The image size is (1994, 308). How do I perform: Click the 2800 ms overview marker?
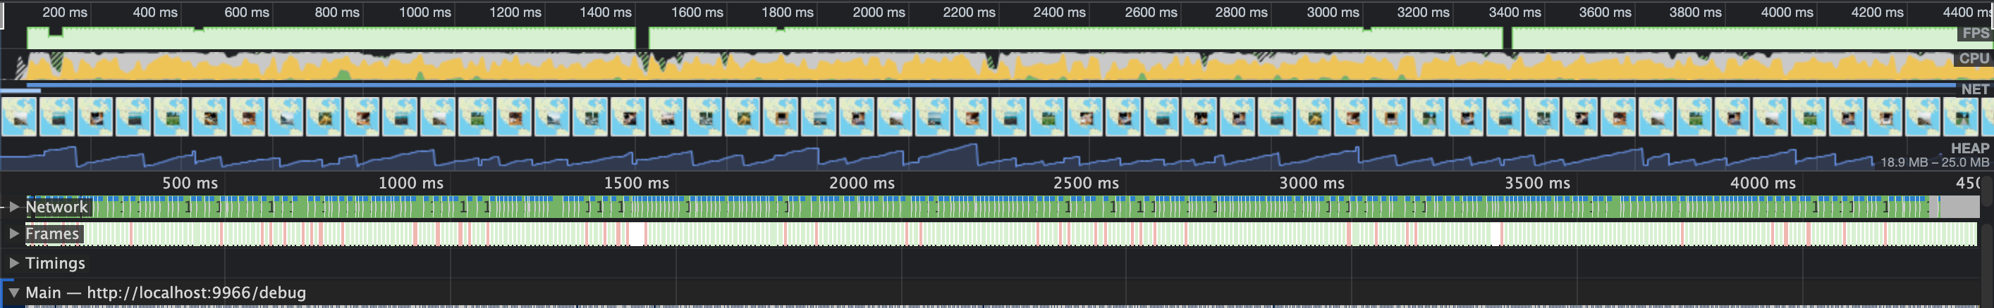coord(1241,13)
